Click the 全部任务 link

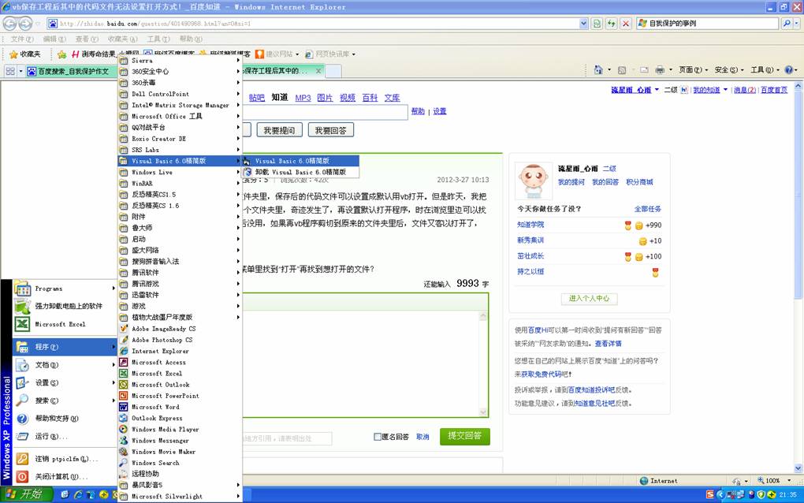648,209
